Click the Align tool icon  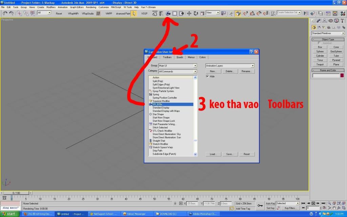pos(313,14)
